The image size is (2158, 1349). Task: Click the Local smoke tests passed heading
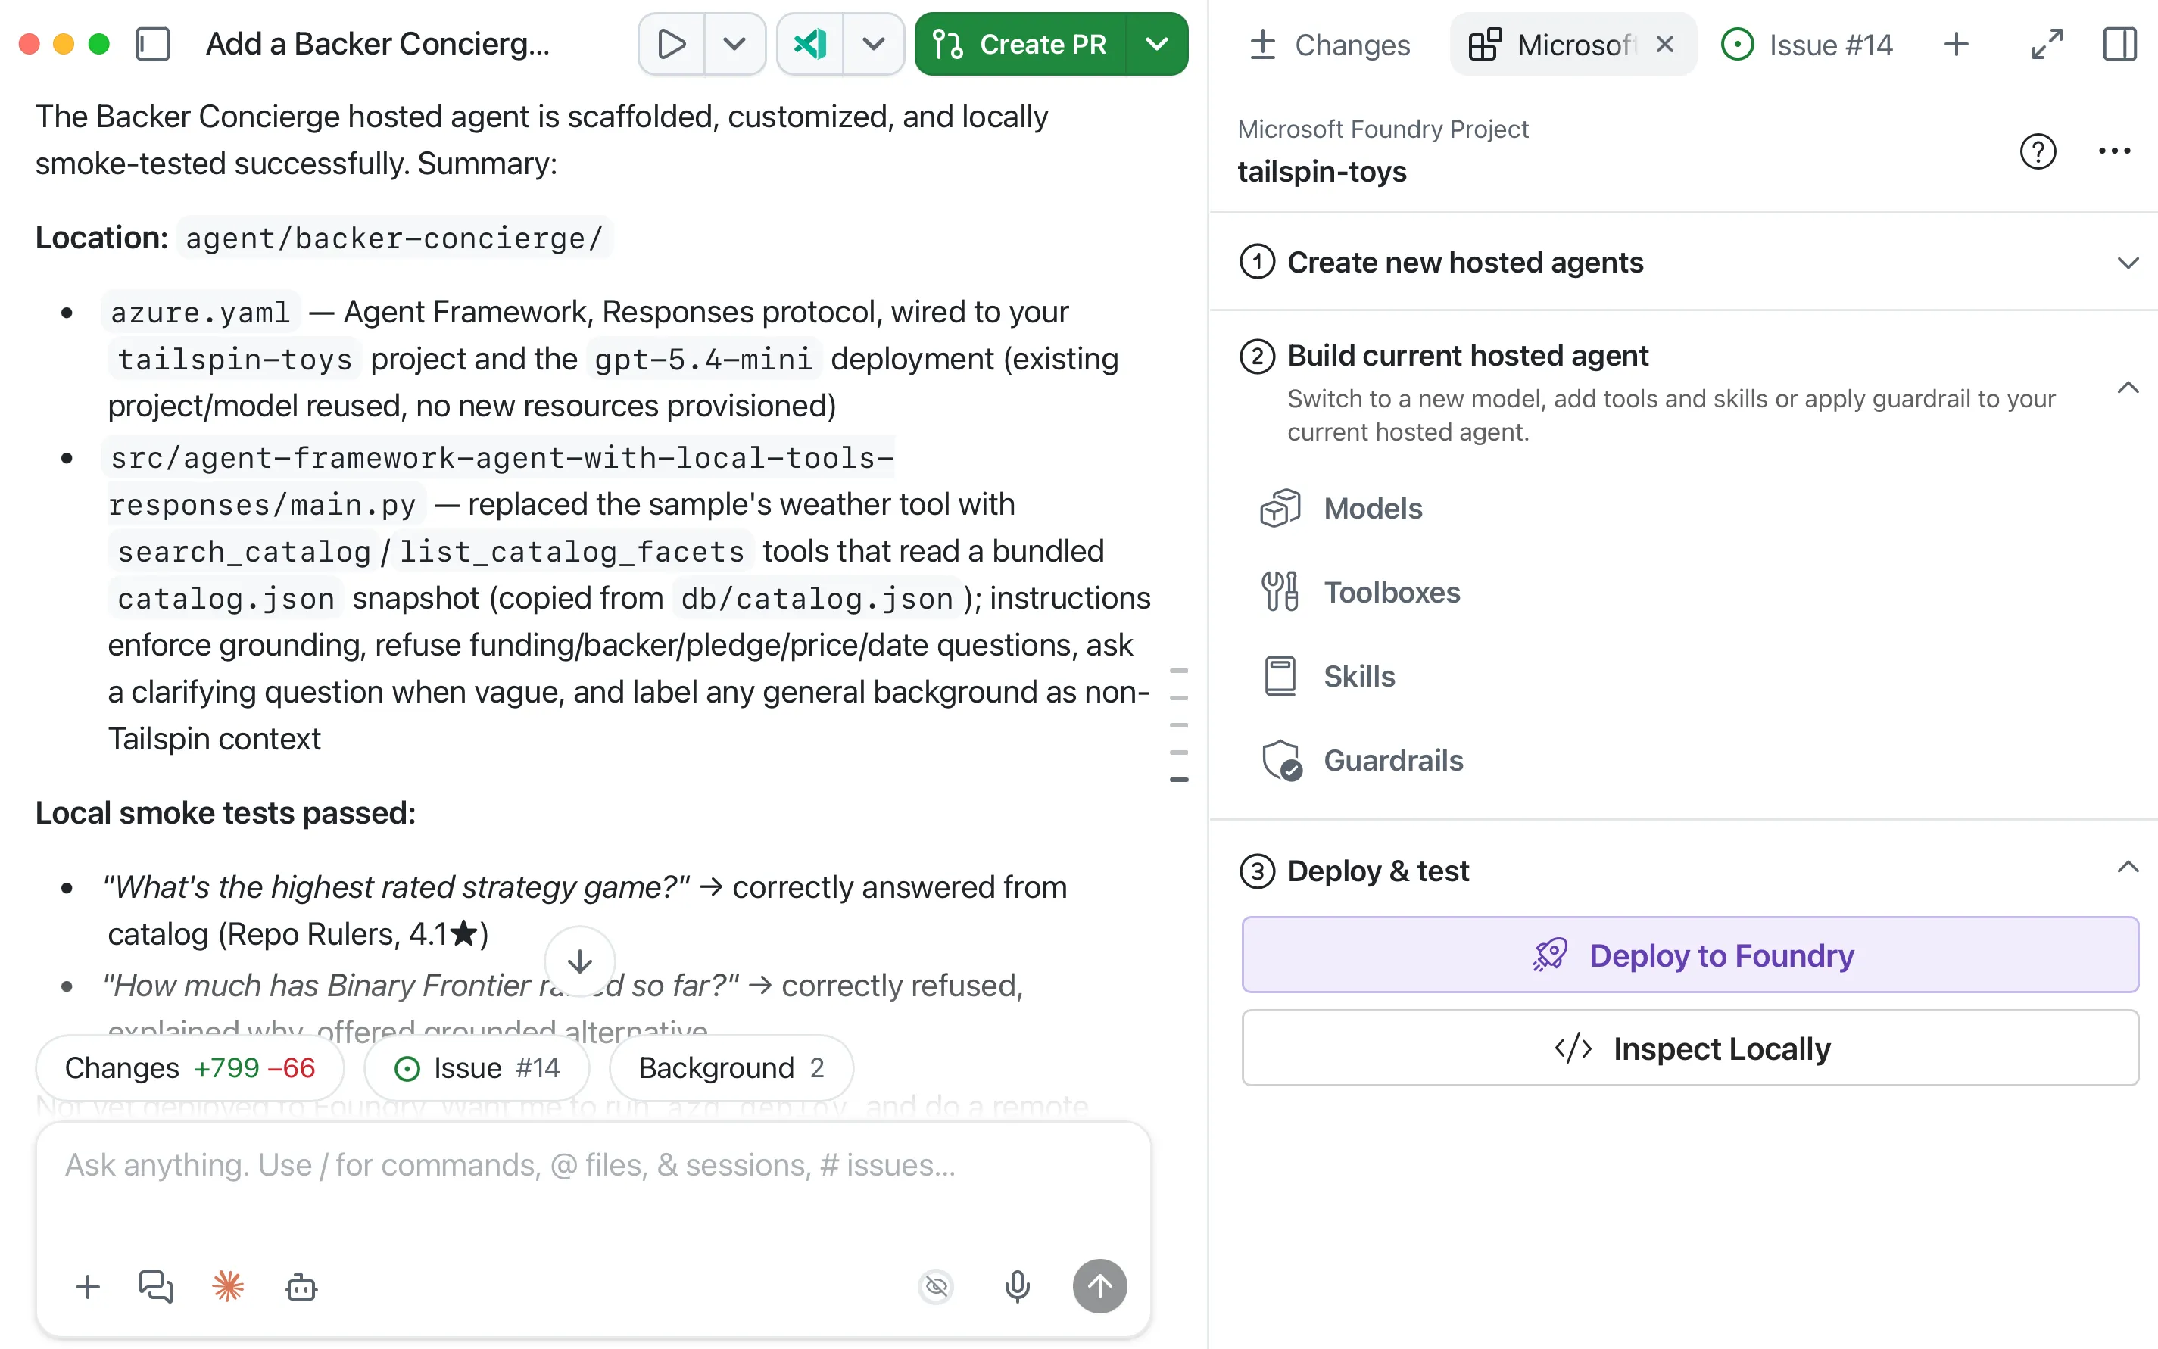coord(226,813)
